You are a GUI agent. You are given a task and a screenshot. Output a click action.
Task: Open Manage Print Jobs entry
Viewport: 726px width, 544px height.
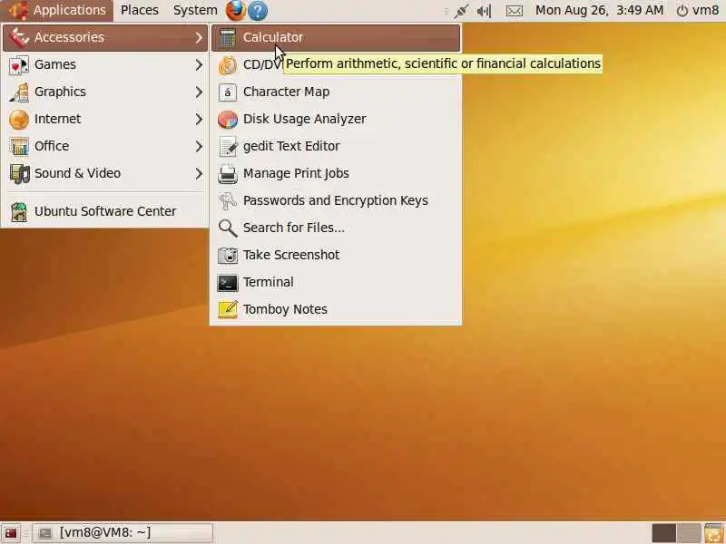(x=336, y=173)
